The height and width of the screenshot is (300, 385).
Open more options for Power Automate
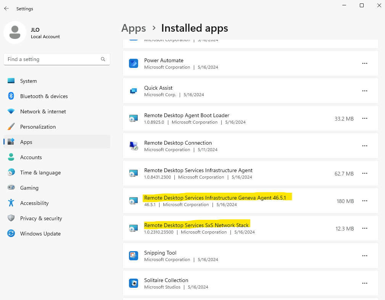365,63
